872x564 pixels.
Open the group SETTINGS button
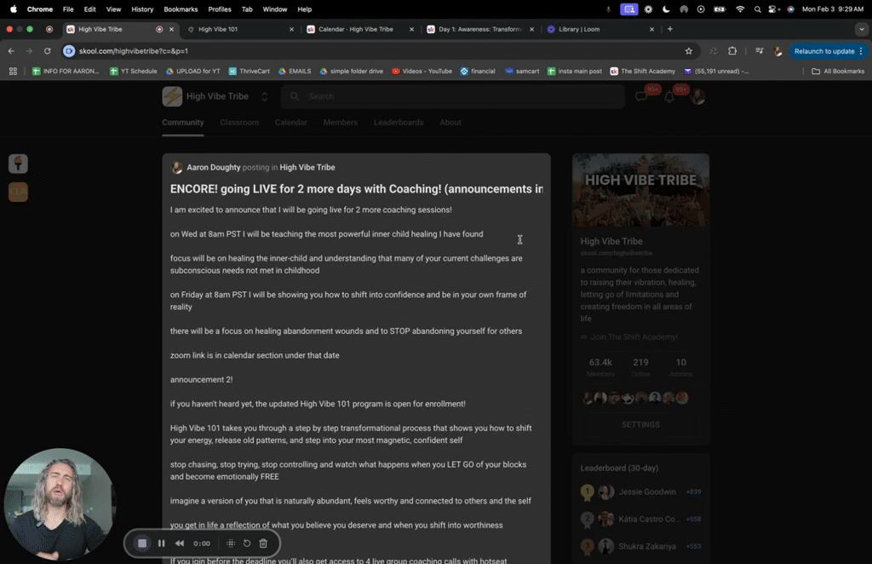click(640, 424)
